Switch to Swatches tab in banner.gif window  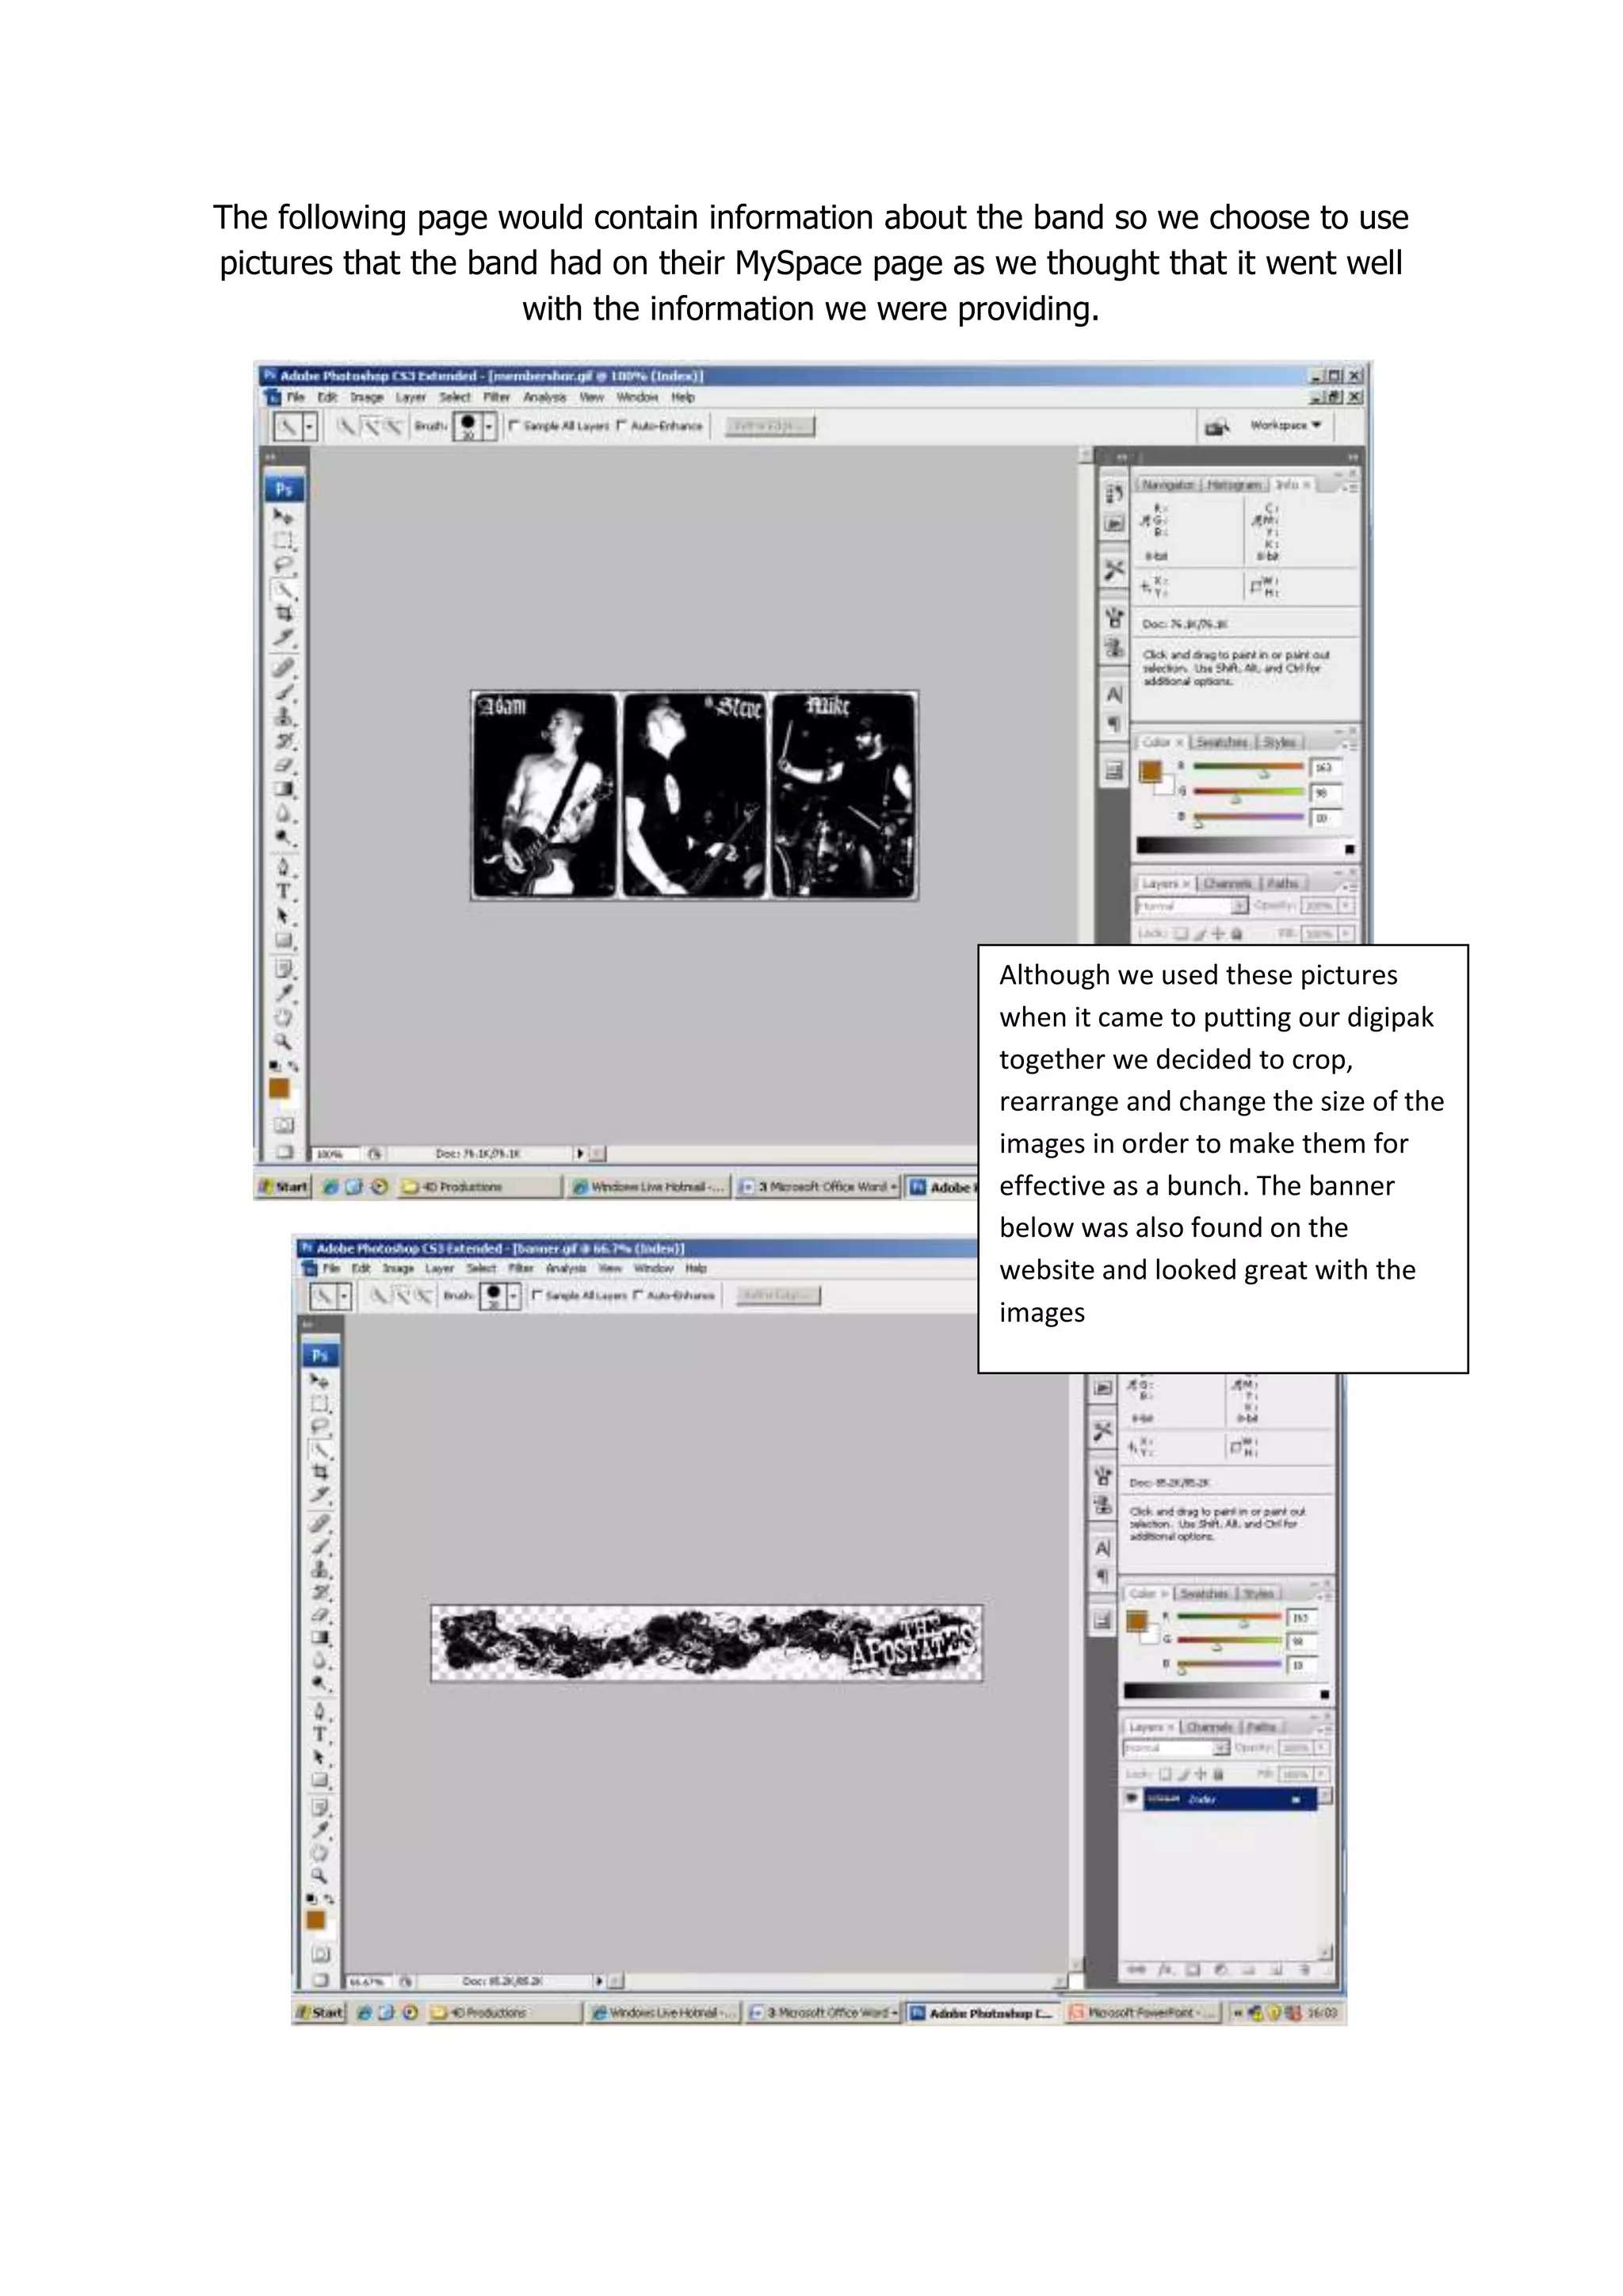[1205, 1594]
